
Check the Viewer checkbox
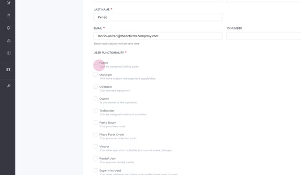[x=96, y=146]
